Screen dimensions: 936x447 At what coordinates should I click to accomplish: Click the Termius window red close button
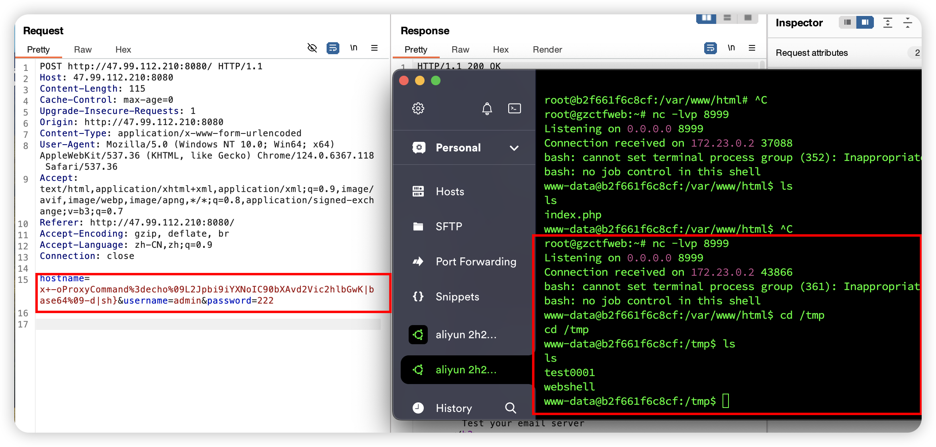pos(404,81)
